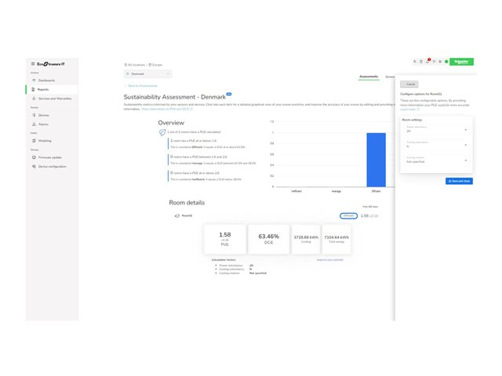The height and width of the screenshot is (376, 502).
Task: Expand the Denmark location dropdown
Action: pos(147,74)
